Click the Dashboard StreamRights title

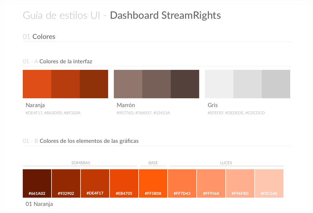[x=165, y=15]
